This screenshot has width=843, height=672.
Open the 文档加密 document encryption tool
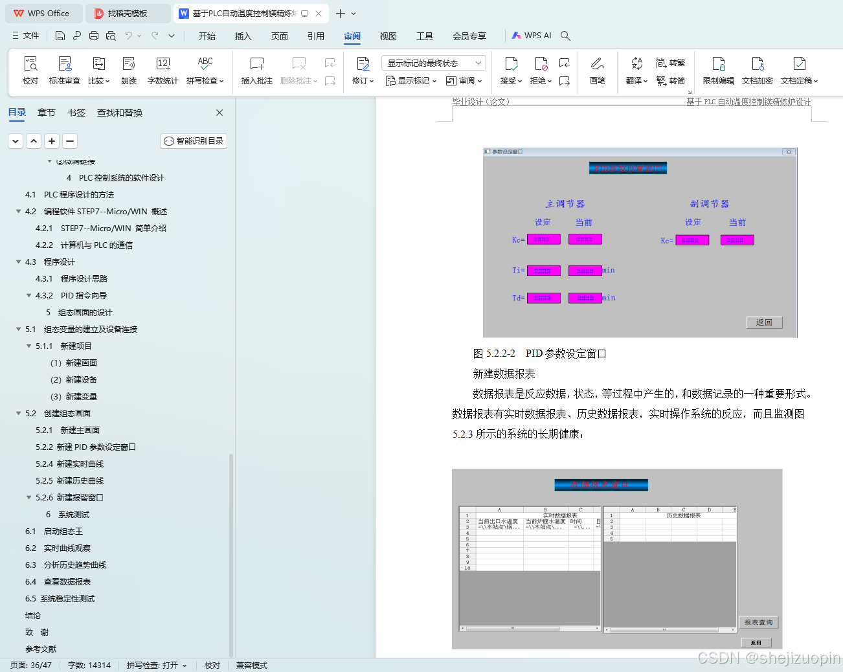[x=758, y=71]
